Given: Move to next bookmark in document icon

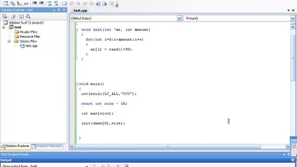Looking at the screenshot, I should click(104, 3).
